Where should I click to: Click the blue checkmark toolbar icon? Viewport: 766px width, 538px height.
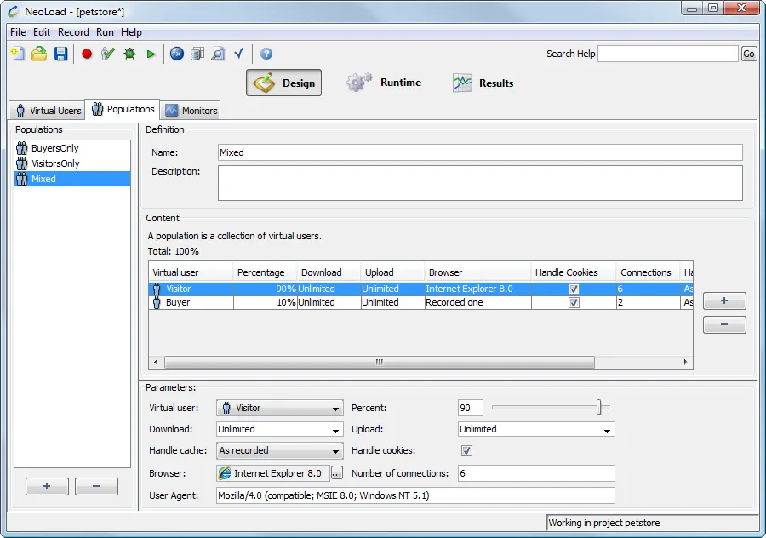point(239,54)
